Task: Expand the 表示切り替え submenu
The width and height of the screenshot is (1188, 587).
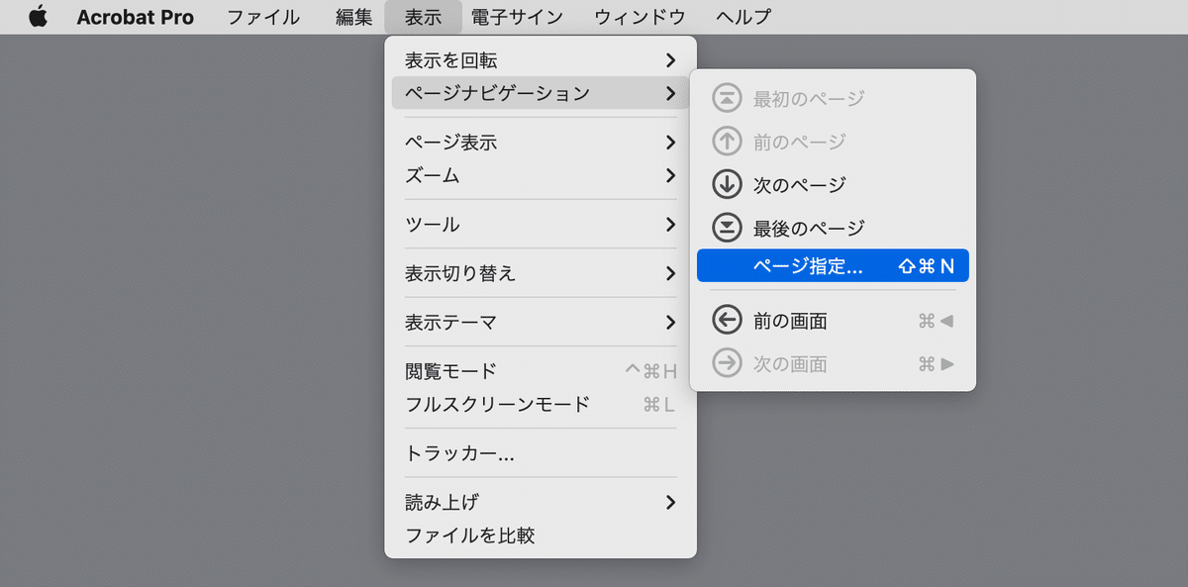Action: [x=541, y=273]
